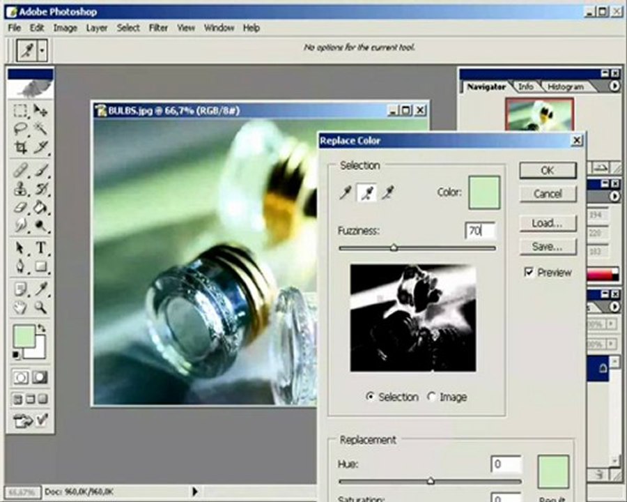Viewport: 627px width, 502px height.
Task: Choose the plain Eyedropper in Replace Color
Action: pos(346,192)
